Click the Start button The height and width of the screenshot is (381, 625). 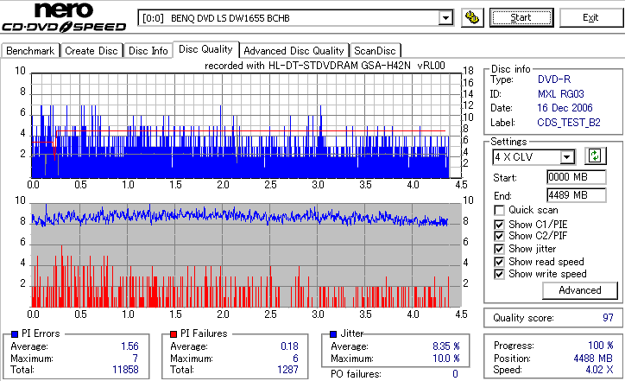tap(521, 17)
